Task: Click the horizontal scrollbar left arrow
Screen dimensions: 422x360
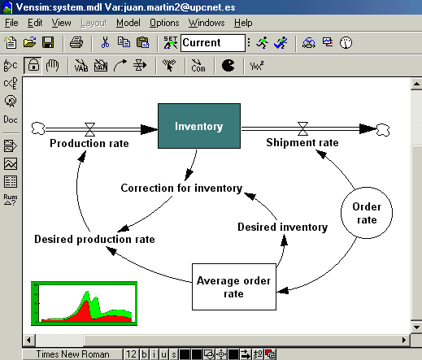Action: (29, 340)
